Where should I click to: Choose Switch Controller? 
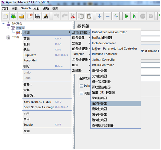point(115,60)
